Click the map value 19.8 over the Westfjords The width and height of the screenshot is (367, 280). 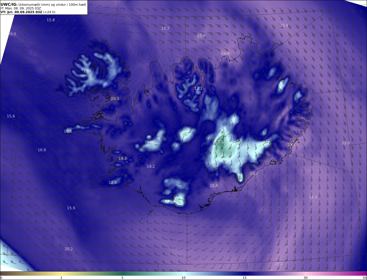(x=87, y=71)
